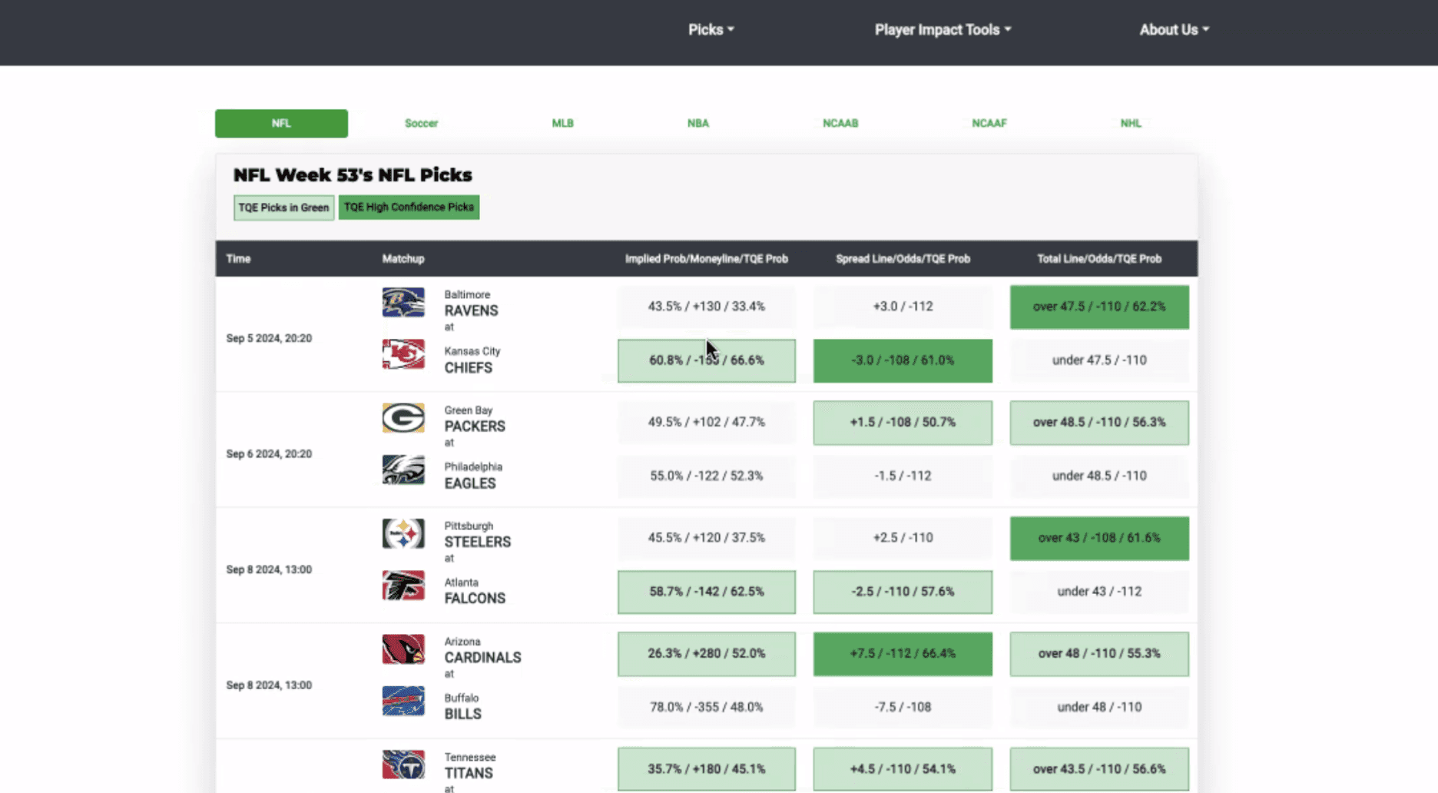
Task: Click the Sep 5 2024, 20:20 game time
Action: point(269,338)
